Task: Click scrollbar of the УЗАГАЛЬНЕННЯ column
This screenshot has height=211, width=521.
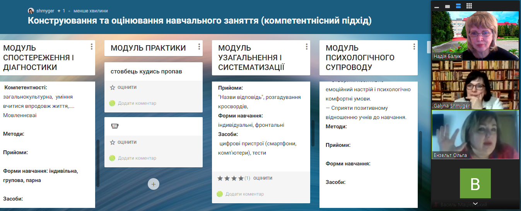Action: coord(313,133)
